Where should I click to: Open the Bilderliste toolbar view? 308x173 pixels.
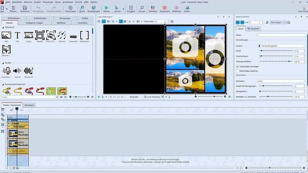[177, 8]
